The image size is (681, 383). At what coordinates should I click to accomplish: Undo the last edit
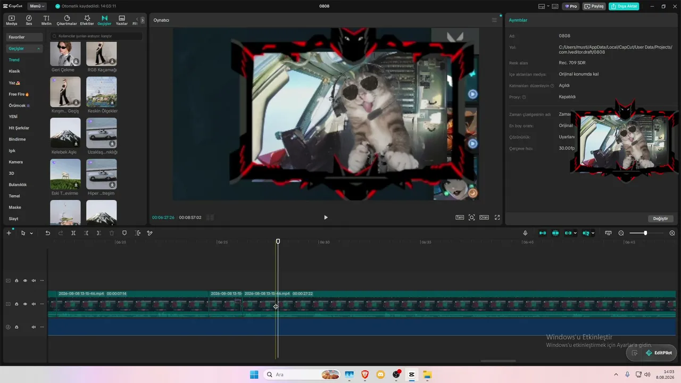coord(48,233)
